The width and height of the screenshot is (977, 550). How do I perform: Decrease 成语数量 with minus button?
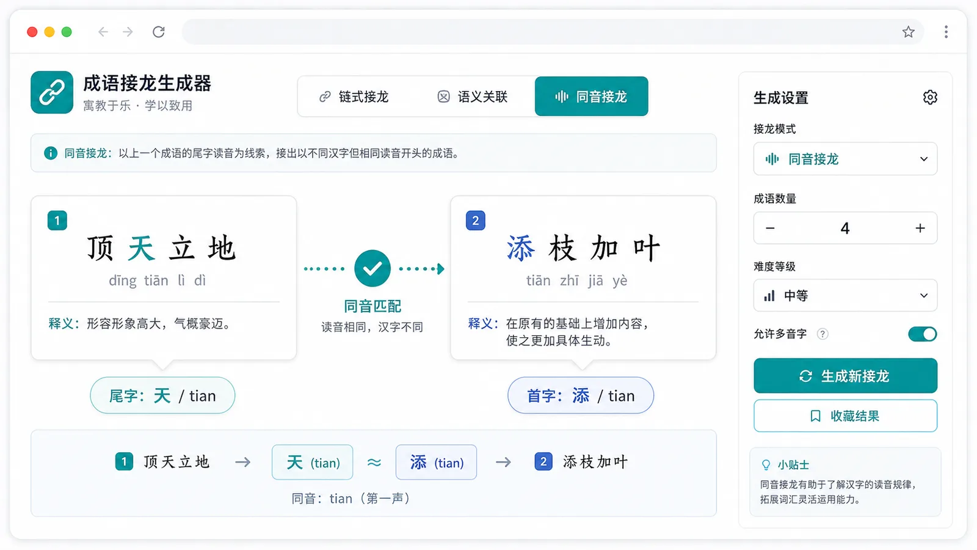(771, 228)
